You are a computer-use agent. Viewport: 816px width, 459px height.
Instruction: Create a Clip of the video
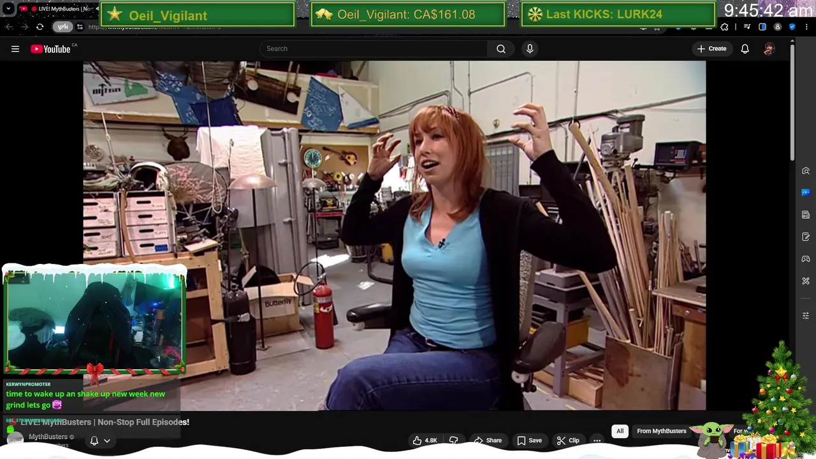pos(567,441)
